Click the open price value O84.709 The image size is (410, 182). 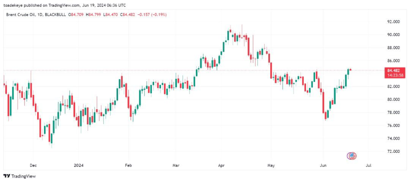coord(77,14)
